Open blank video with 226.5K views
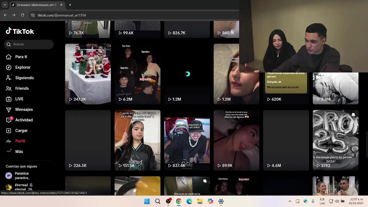The height and width of the screenshot is (207, 368). [x=88, y=140]
